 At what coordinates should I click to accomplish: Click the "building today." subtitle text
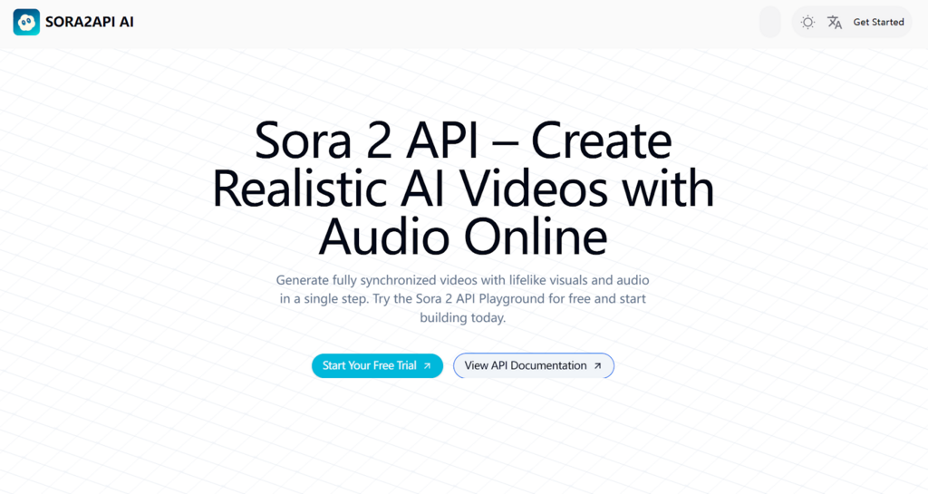pos(463,318)
